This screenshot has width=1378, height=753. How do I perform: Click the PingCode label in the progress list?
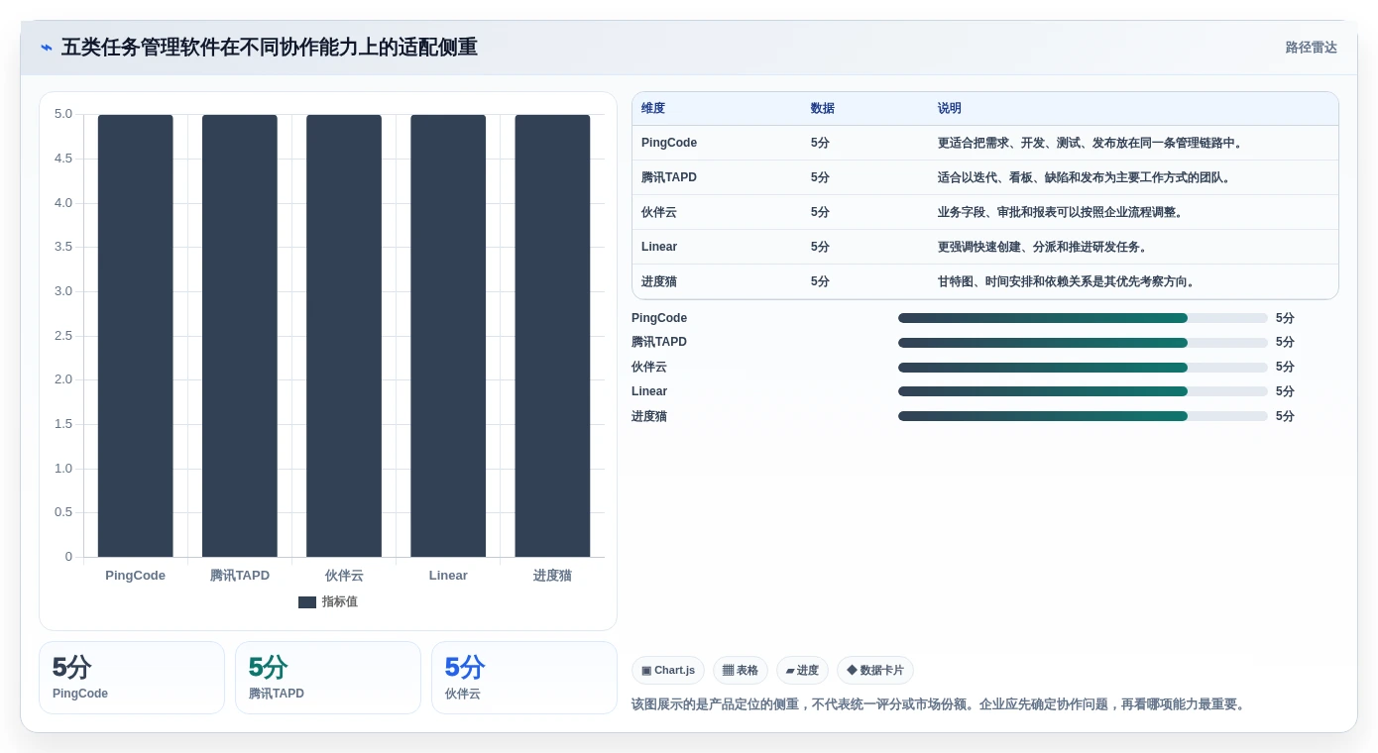(x=659, y=318)
